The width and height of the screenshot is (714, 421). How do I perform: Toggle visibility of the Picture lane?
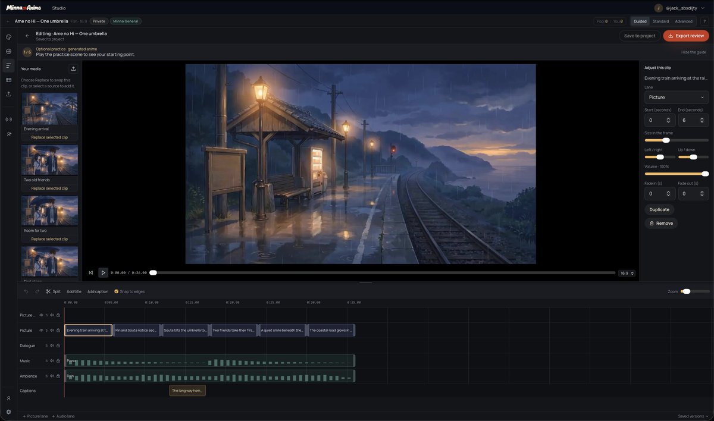click(x=41, y=330)
